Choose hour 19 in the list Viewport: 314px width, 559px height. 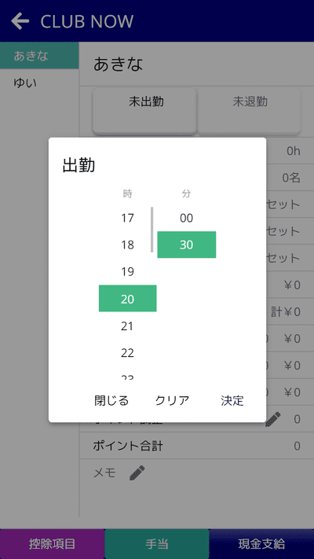coord(127,272)
